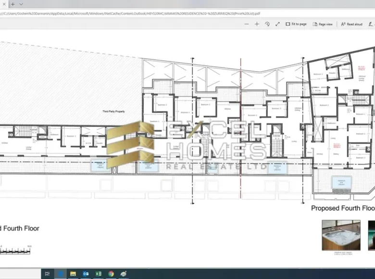The image size is (375, 279).
Task: Zoom out using the minus icon
Action: point(247,24)
